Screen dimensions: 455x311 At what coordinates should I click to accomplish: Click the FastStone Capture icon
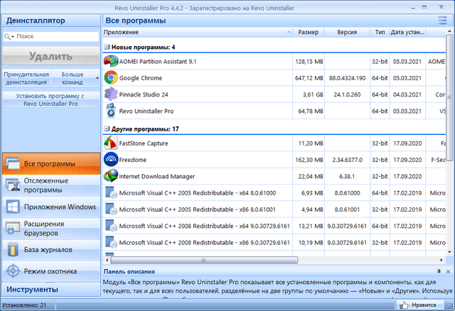click(111, 143)
